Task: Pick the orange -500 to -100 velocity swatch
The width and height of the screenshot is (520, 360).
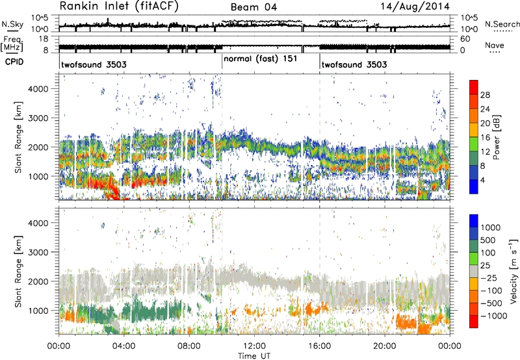Action: pos(474,296)
